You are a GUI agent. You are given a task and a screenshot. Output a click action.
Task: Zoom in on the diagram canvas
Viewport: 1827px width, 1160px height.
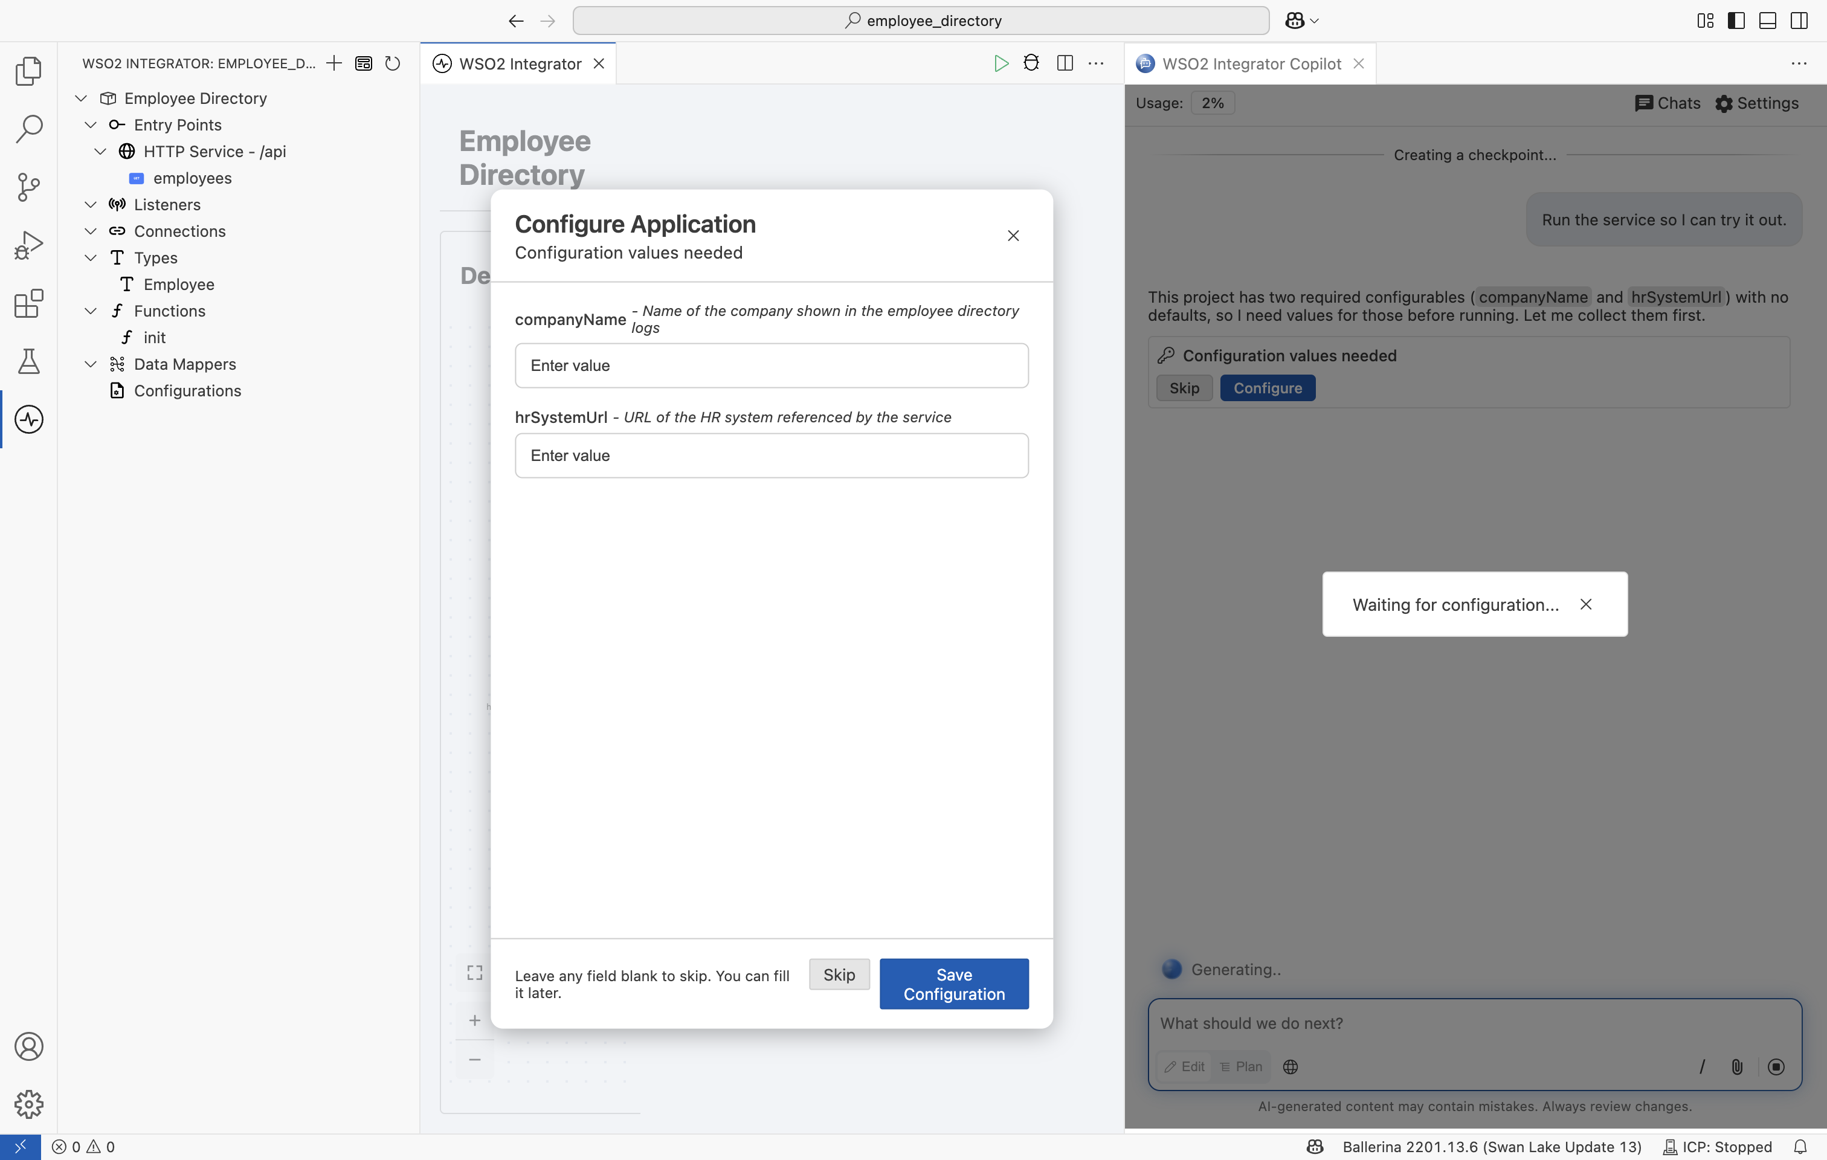(x=475, y=1021)
